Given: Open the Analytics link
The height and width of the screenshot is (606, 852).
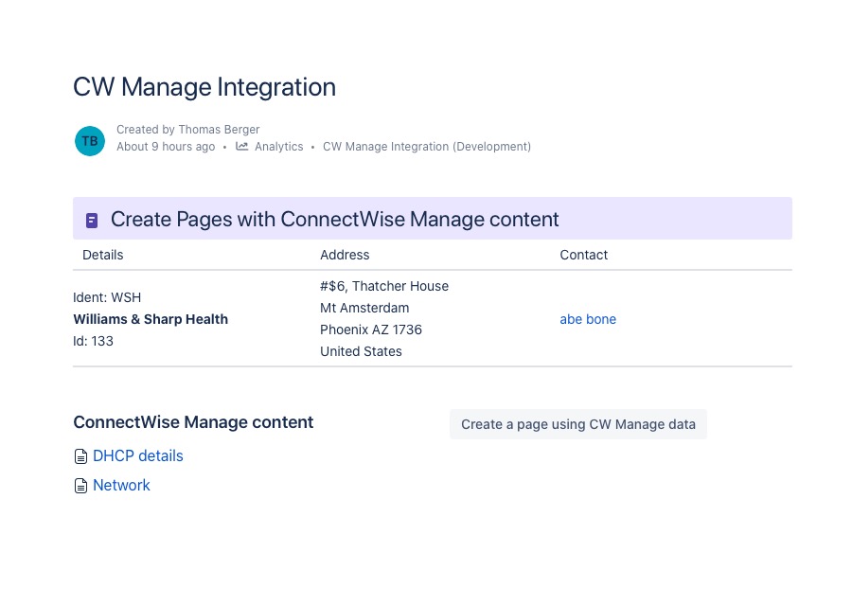Looking at the screenshot, I should (278, 147).
